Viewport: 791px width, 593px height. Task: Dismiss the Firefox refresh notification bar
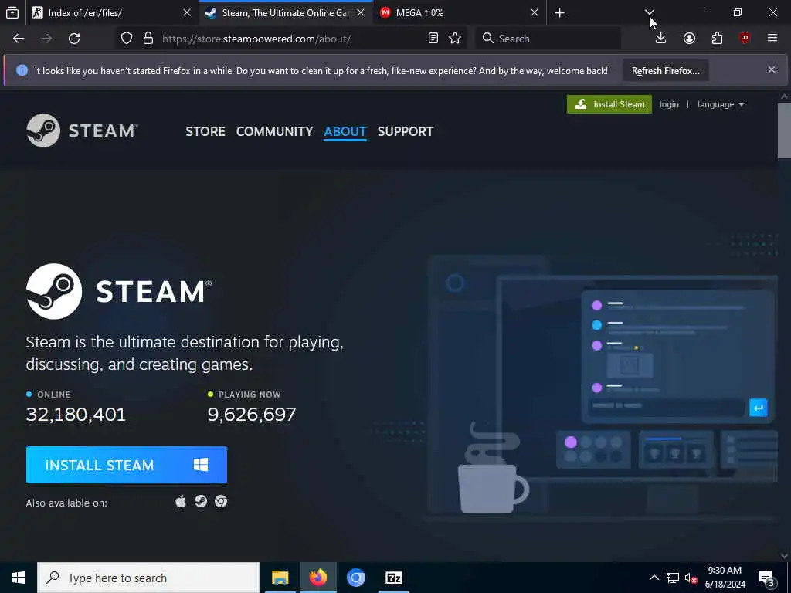click(x=772, y=69)
